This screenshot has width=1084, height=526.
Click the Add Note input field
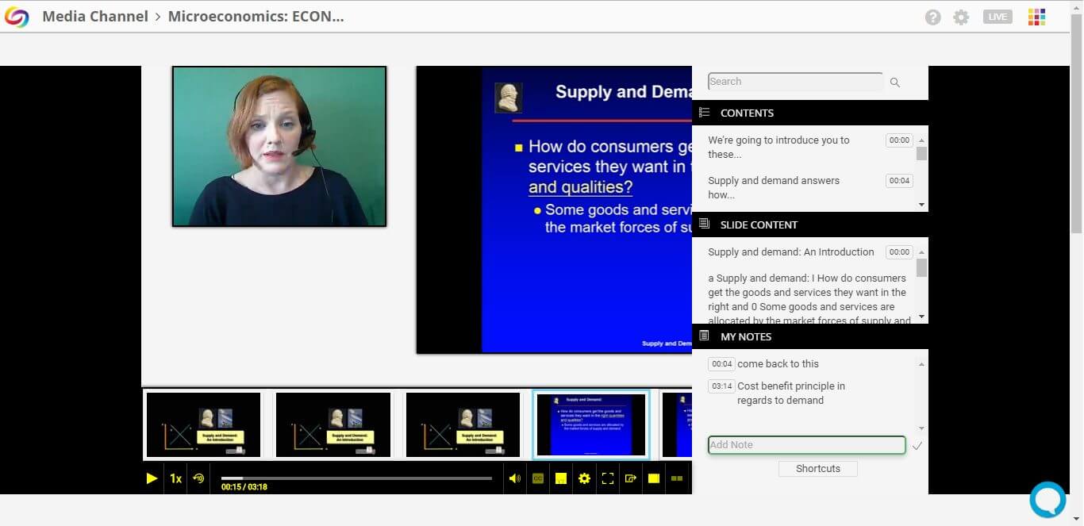[805, 445]
